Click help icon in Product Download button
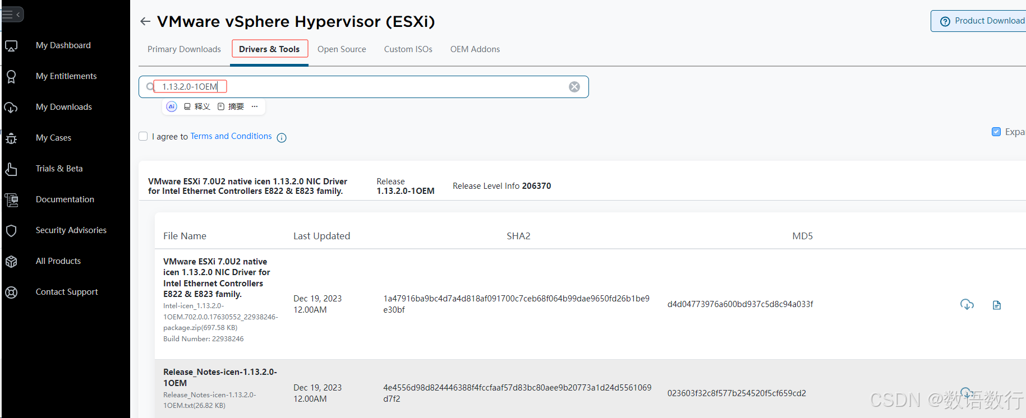Image resolution: width=1026 pixels, height=418 pixels. 945,21
